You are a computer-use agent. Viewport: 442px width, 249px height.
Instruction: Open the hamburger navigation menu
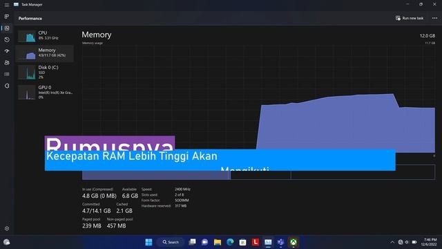[x=7, y=5]
